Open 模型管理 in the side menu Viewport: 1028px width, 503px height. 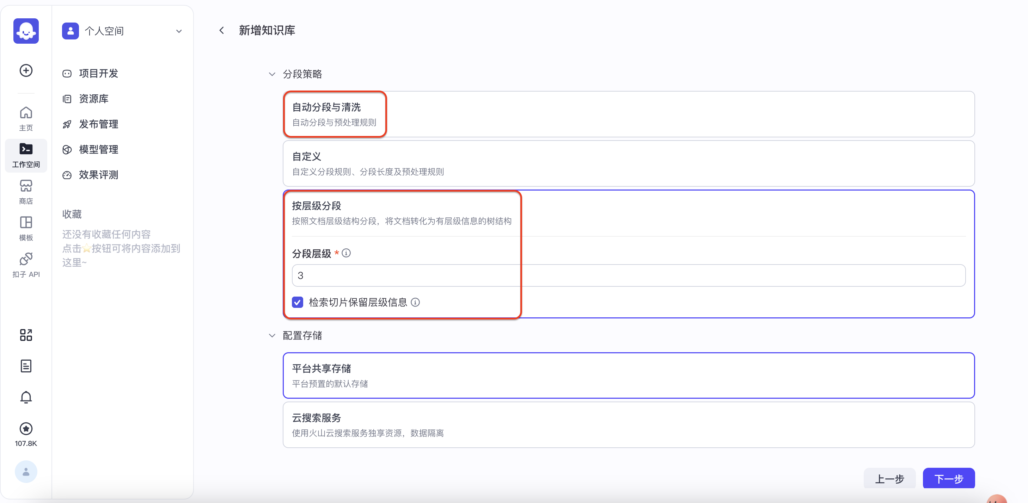pos(98,150)
